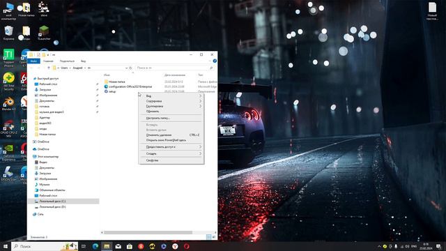Choose Обновить in the context menu
This screenshot has height=251, width=446.
pos(171,112)
